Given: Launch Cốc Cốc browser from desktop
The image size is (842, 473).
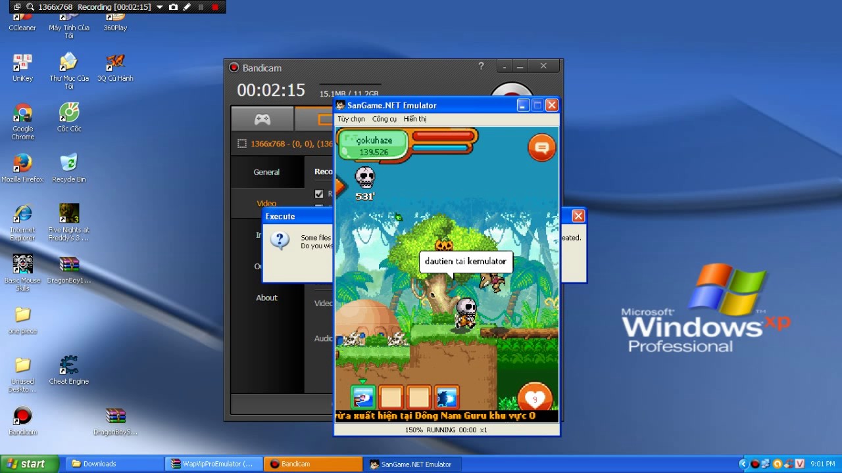Looking at the screenshot, I should point(69,117).
